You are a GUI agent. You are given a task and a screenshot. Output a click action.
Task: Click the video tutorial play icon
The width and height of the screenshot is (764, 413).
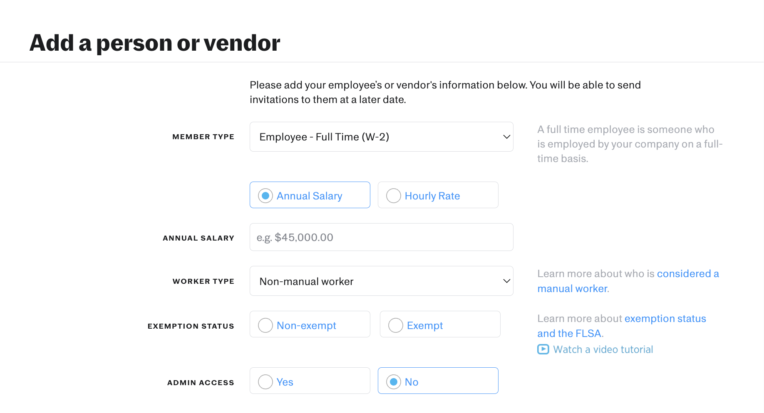(x=543, y=349)
